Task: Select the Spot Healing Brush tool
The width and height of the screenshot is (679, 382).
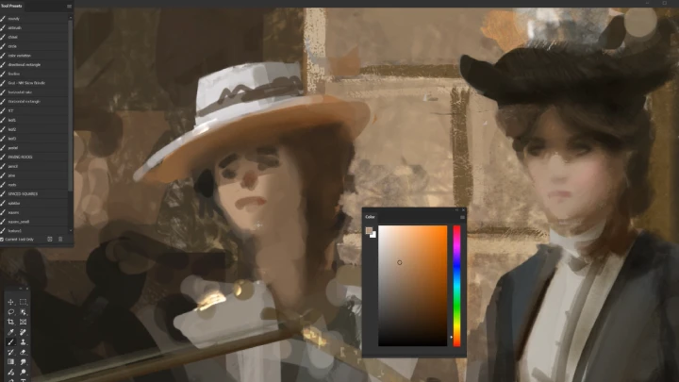Action: 24,332
